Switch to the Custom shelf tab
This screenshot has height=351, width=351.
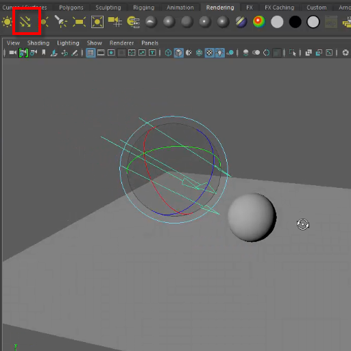pos(317,8)
